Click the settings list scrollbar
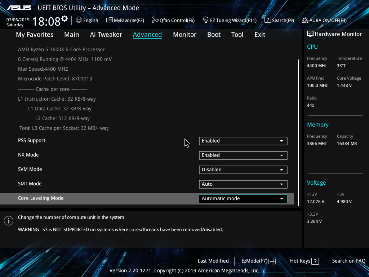This screenshot has height=277, width=369. pos(298,133)
